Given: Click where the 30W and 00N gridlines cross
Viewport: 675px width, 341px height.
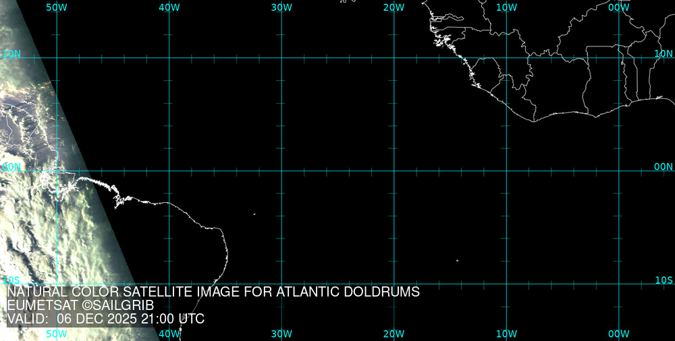Looking at the screenshot, I should [x=281, y=170].
